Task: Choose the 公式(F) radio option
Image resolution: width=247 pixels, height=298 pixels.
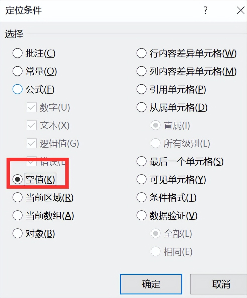Action: click(x=18, y=90)
